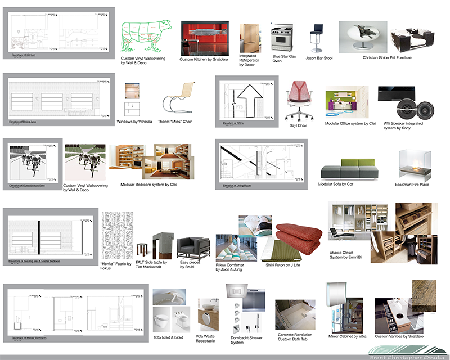The width and height of the screenshot is (450, 360).
Task: Select the 'Windows by Vitrosca' caption
Action: click(134, 121)
